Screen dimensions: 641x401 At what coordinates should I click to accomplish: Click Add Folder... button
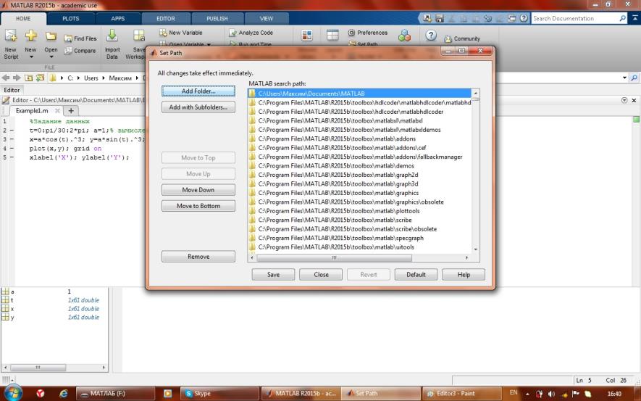(x=198, y=91)
